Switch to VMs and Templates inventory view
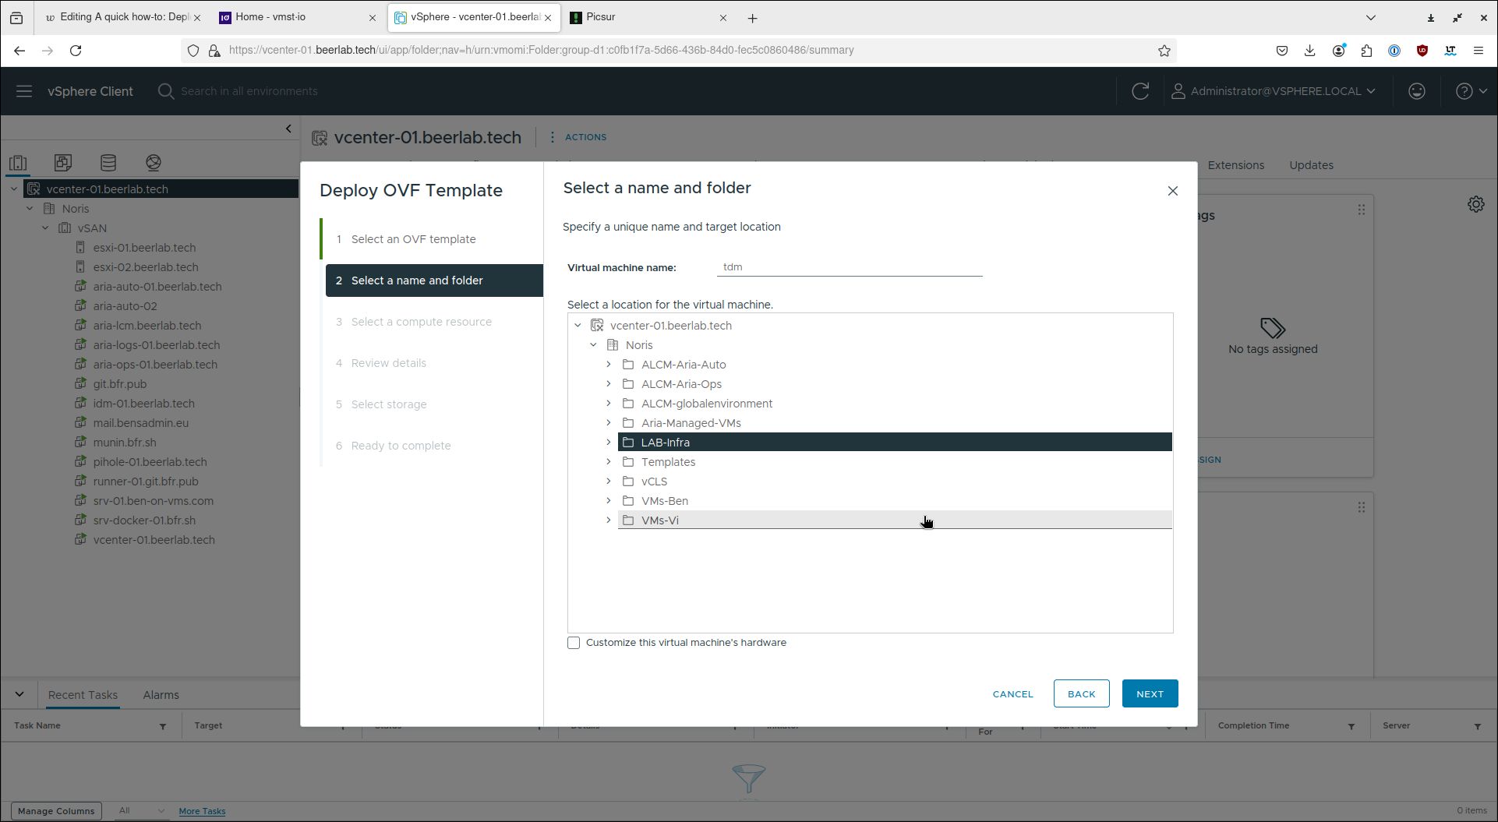The width and height of the screenshot is (1498, 822). click(63, 163)
